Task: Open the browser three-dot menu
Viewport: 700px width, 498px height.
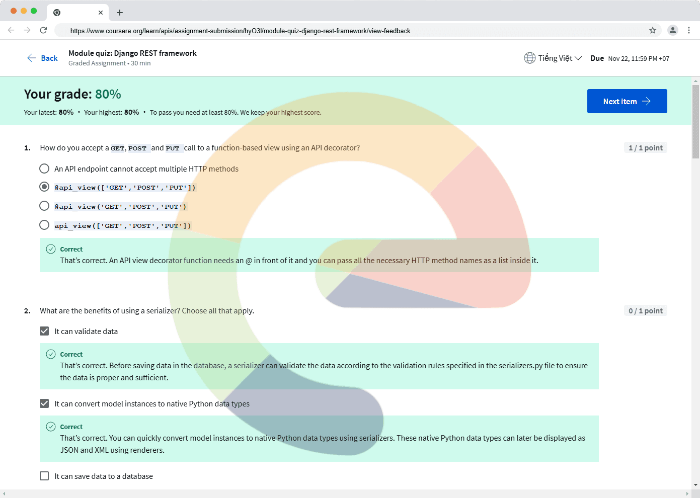Action: pos(689,30)
